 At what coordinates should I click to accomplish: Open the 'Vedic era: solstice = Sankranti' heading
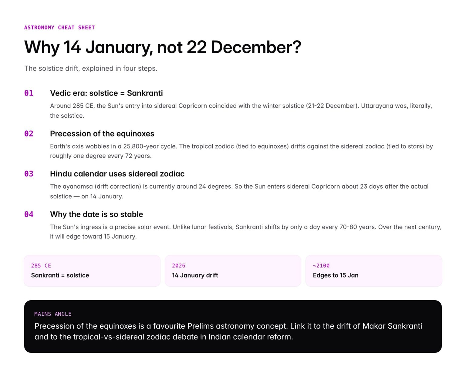point(106,93)
